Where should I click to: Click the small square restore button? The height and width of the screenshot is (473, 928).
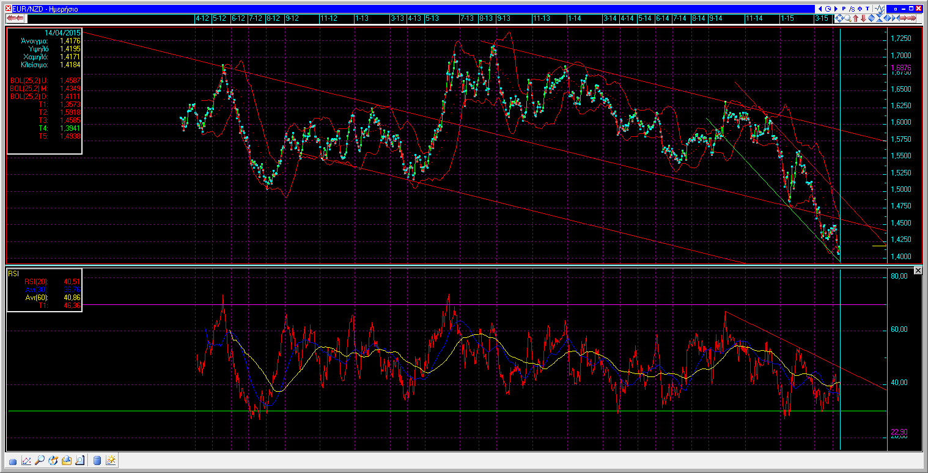point(896,9)
